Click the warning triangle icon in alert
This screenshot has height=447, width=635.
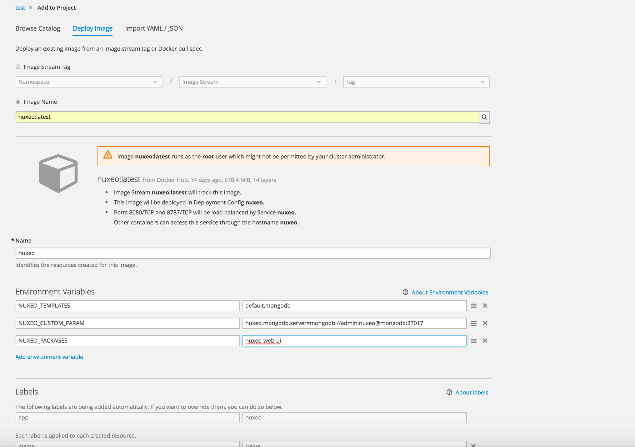108,155
